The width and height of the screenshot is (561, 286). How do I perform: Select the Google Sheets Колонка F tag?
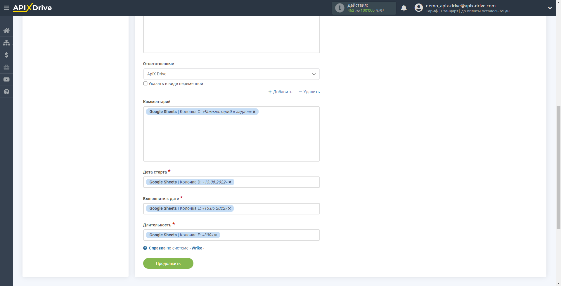[183, 235]
